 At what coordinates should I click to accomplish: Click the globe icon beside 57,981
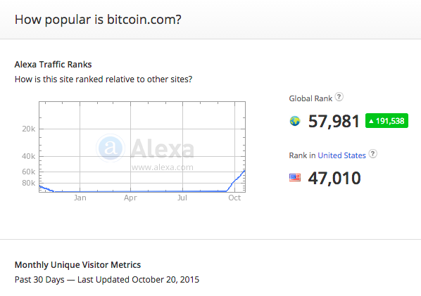click(295, 121)
